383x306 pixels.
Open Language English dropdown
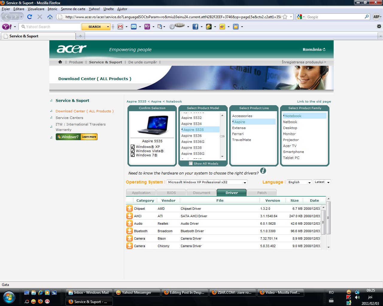point(299,182)
